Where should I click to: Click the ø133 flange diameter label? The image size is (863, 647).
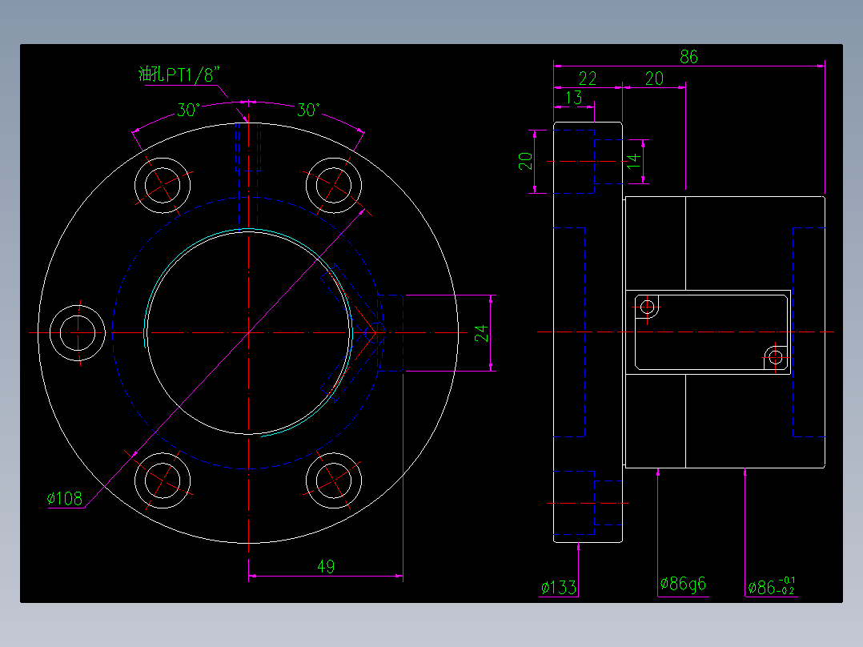coord(559,588)
